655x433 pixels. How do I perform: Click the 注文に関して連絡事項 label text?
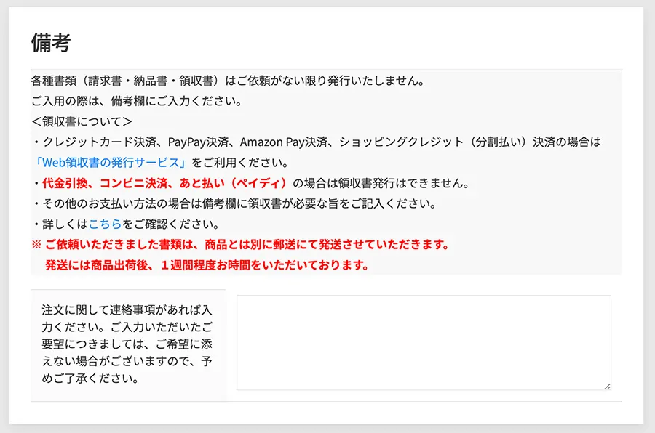127,344
